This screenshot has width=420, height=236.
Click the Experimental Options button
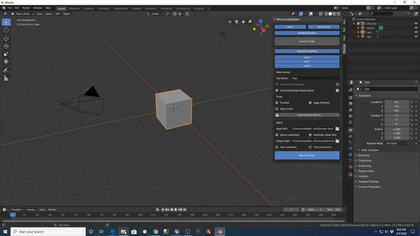coord(307,115)
